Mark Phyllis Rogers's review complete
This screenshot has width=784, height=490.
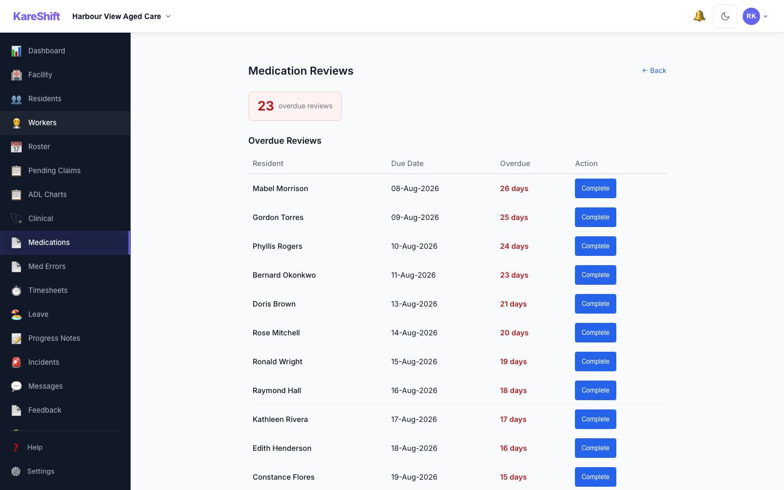pos(596,246)
